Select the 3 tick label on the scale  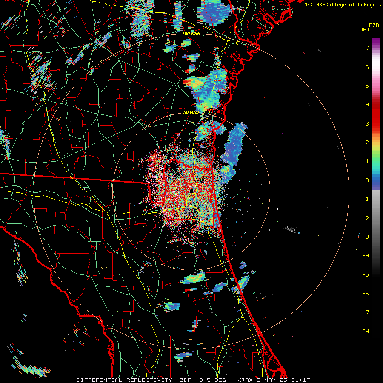click(x=367, y=123)
